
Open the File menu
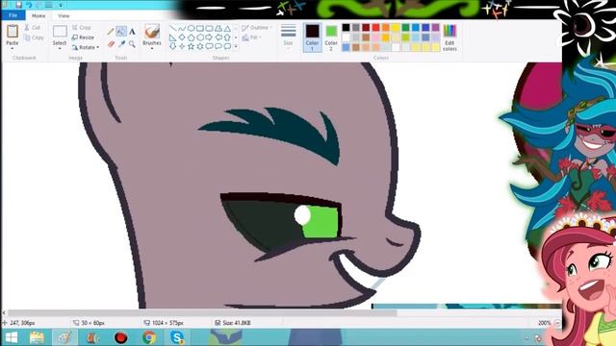click(x=13, y=15)
